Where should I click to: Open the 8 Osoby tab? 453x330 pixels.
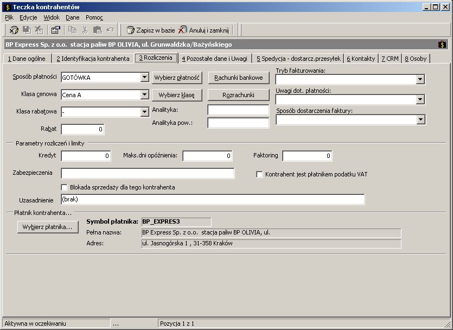tap(416, 59)
